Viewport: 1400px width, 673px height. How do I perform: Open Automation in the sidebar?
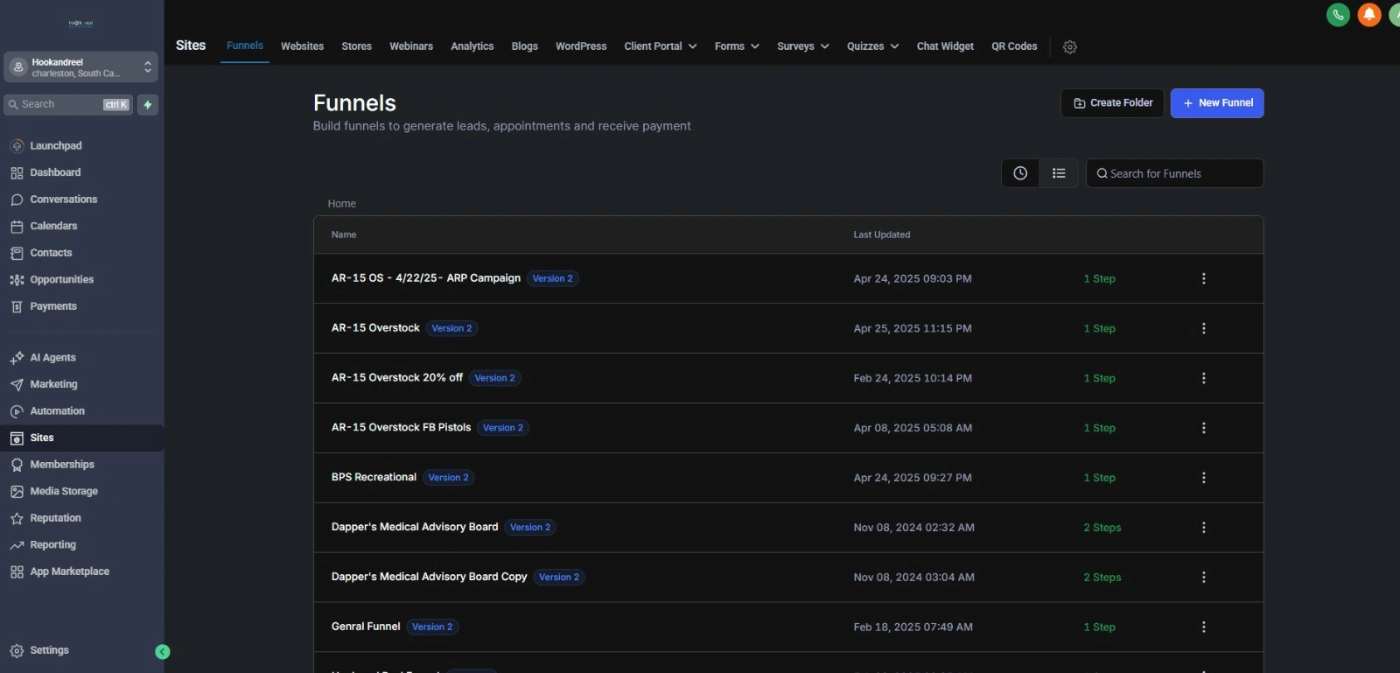57,411
